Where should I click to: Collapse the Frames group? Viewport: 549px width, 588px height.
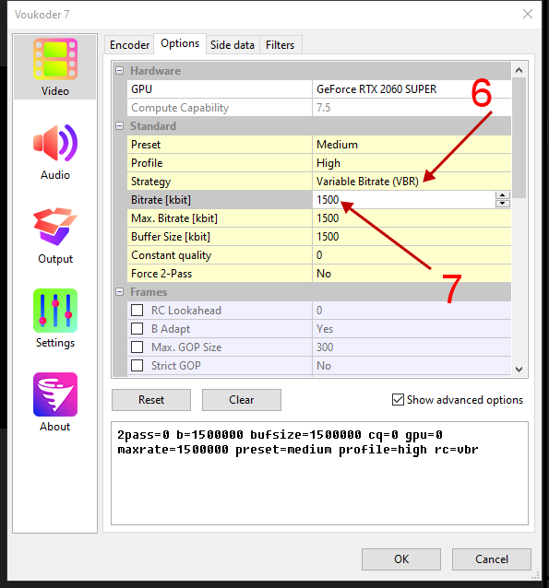119,292
